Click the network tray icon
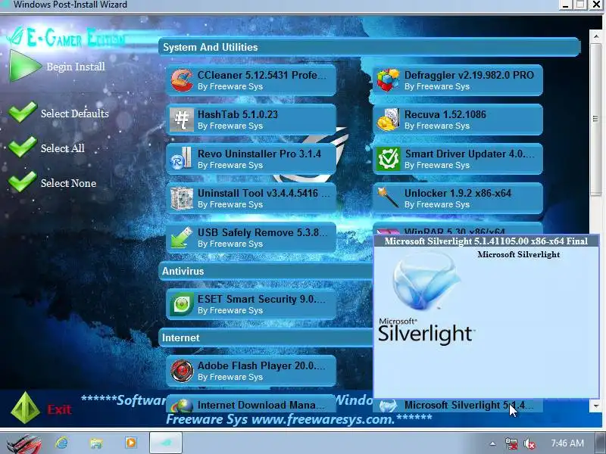This screenshot has height=454, width=606. click(511, 443)
